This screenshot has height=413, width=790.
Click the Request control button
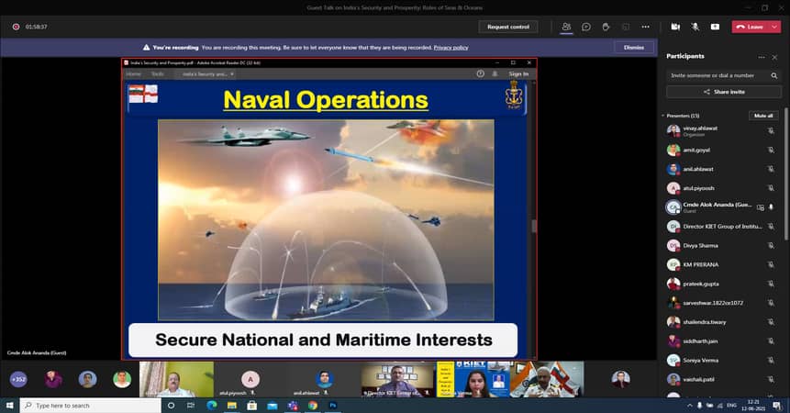coord(507,27)
